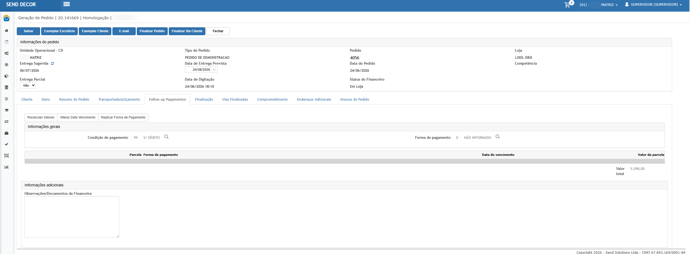Click the bullseye target sidebar icon
The image size is (690, 254).
(x=7, y=65)
